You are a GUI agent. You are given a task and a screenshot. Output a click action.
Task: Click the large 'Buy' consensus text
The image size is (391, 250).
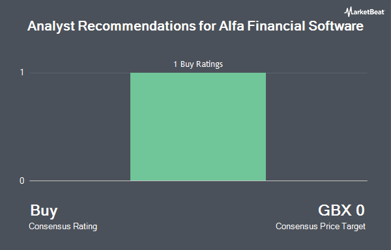[x=44, y=211]
